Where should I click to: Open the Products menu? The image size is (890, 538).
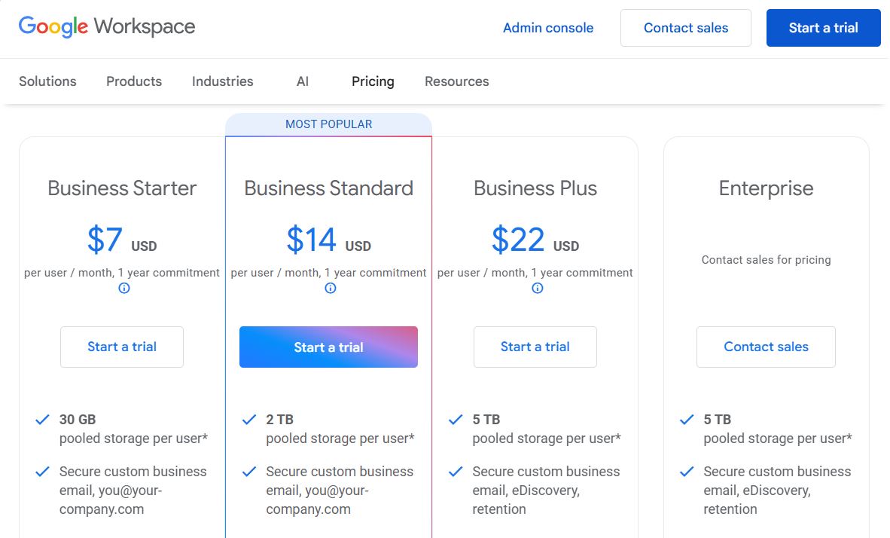133,81
